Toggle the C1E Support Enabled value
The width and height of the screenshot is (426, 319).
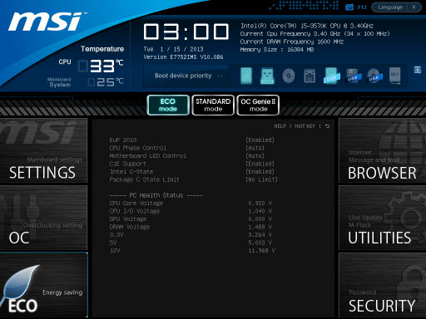tap(260, 164)
